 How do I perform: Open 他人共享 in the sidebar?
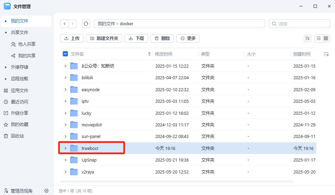[x=24, y=44]
